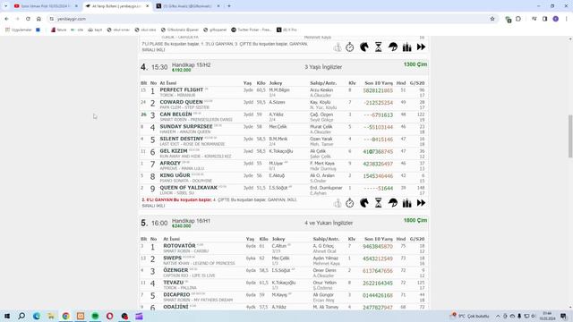Image resolution: width=573 pixels, height=322 pixels.
Task: Open horse SILENT DESTINY details
Action: point(181,139)
